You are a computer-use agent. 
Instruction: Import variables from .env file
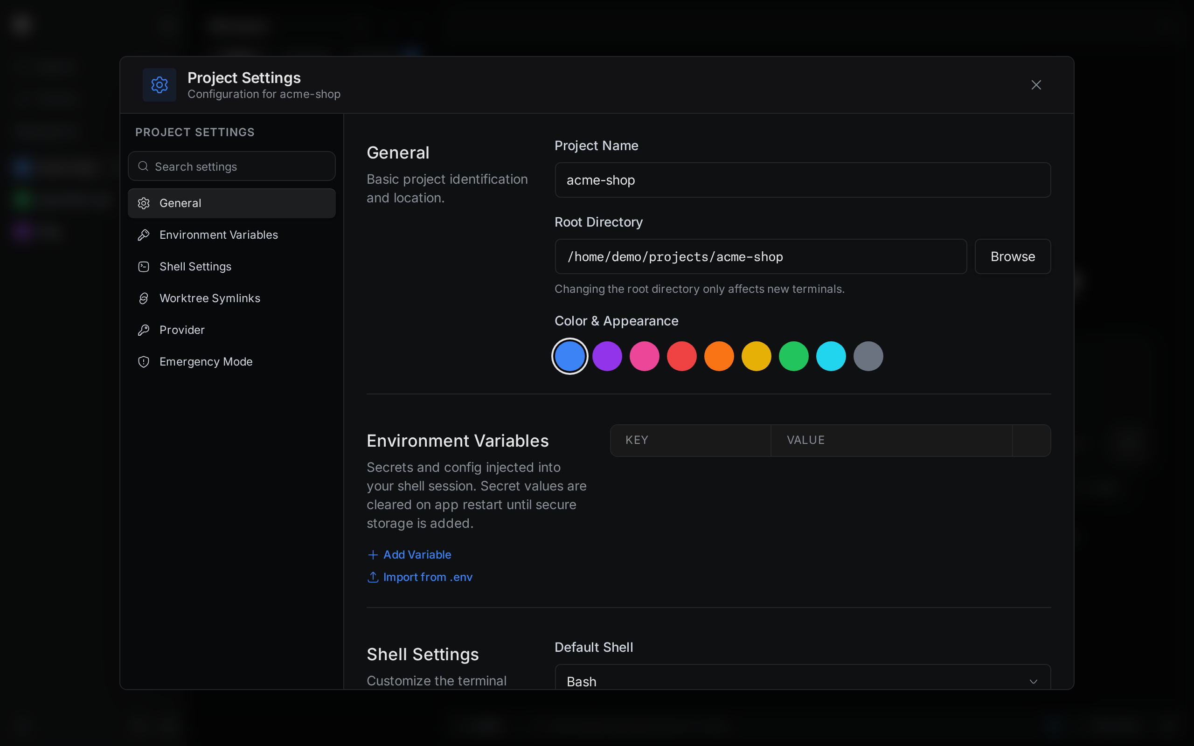point(420,577)
